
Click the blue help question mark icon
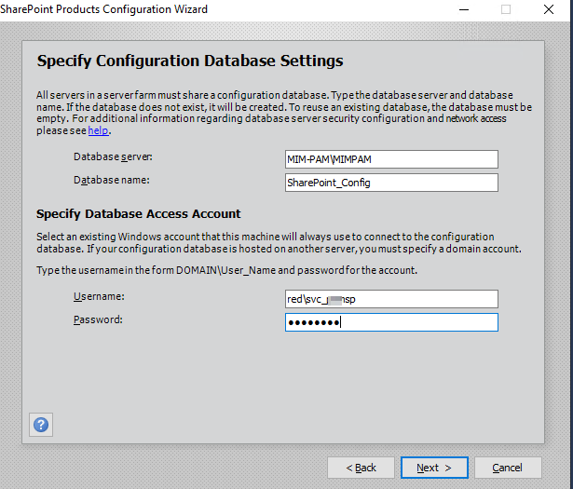tap(41, 425)
